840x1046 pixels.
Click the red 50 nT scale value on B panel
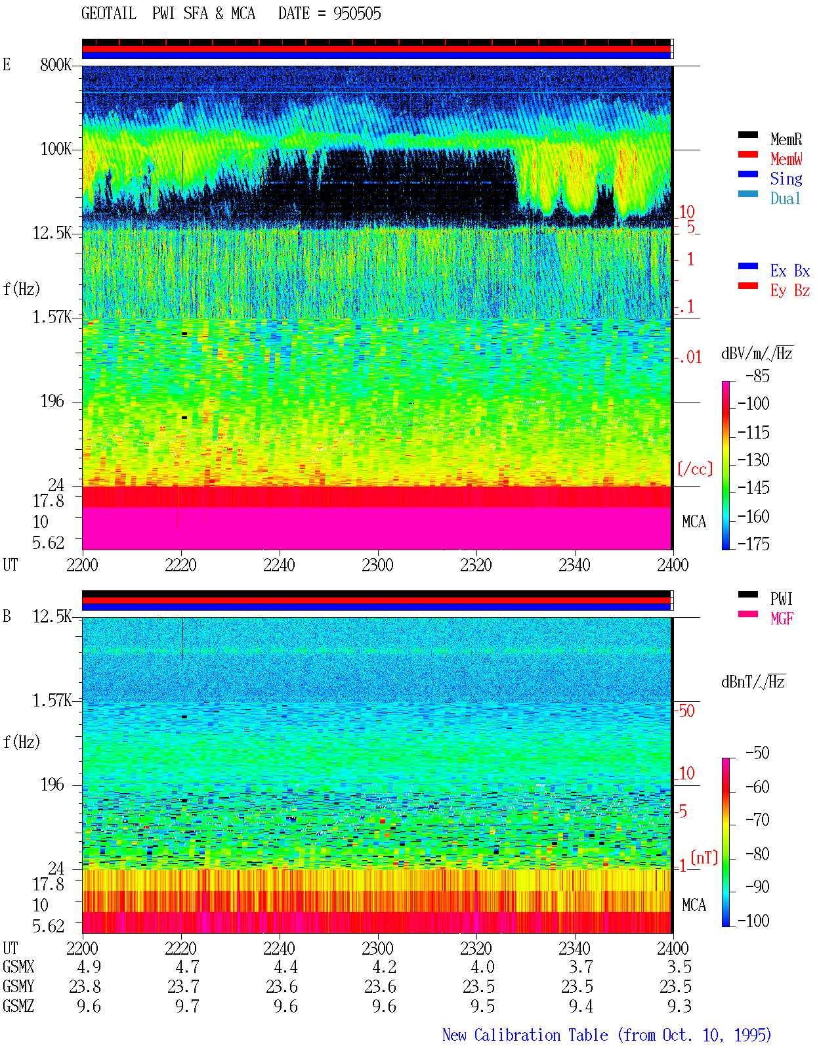coord(686,710)
